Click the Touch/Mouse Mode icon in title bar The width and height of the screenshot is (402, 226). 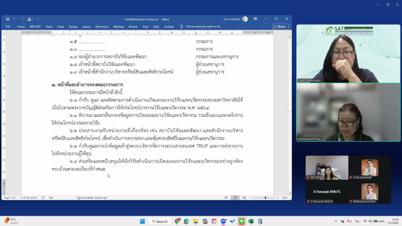[30, 19]
